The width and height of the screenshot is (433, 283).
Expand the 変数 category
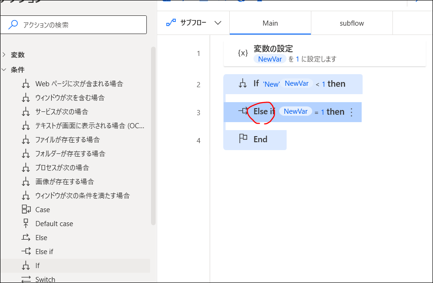coord(4,55)
